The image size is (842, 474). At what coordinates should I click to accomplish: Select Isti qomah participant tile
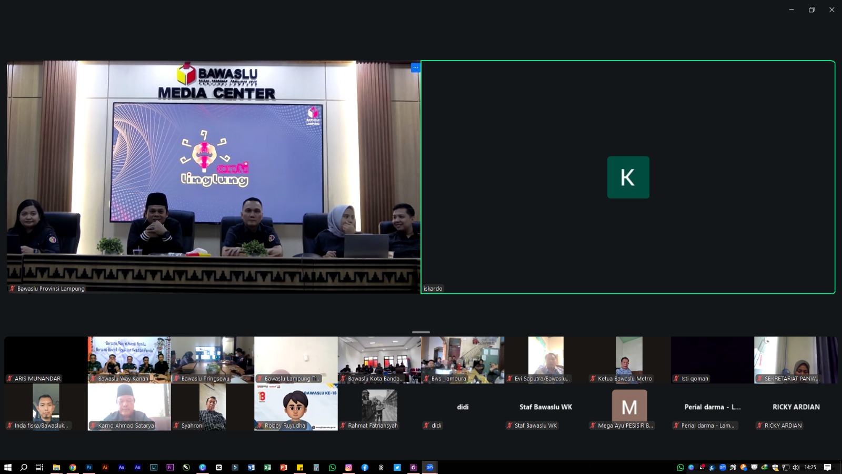(x=713, y=360)
